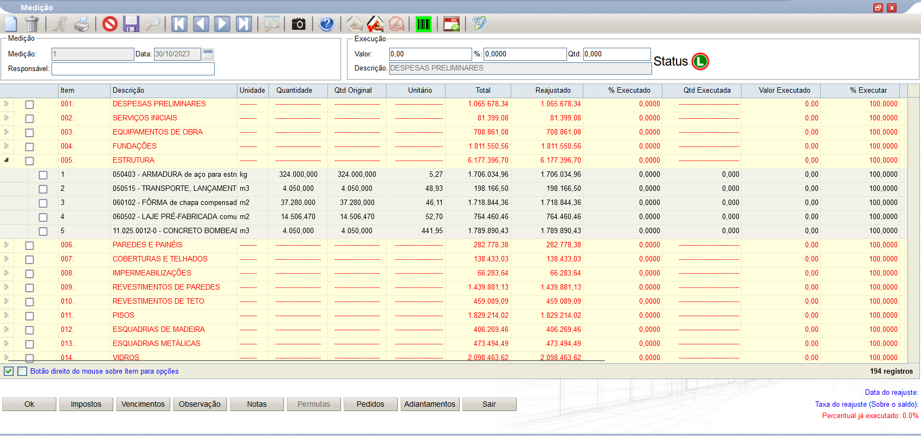Collapse the 005 ESTRUTURA group
The height and width of the screenshot is (436, 921).
click(x=7, y=160)
